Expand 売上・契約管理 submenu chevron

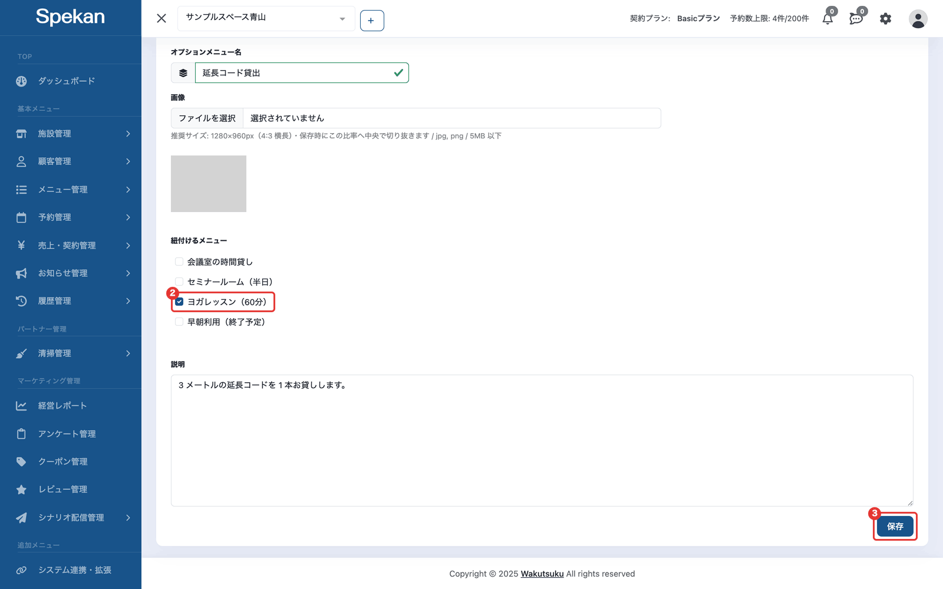click(128, 245)
